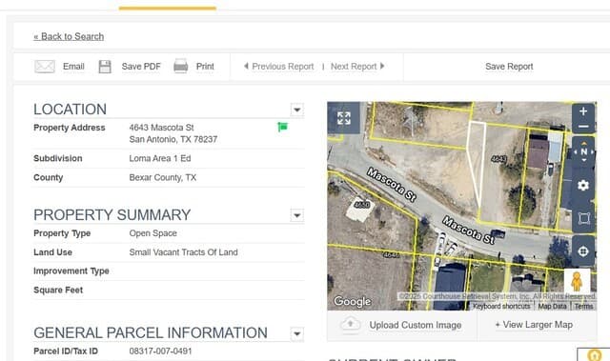610x361 pixels.
Task: Click the Square Feet label
Action: [x=58, y=290]
